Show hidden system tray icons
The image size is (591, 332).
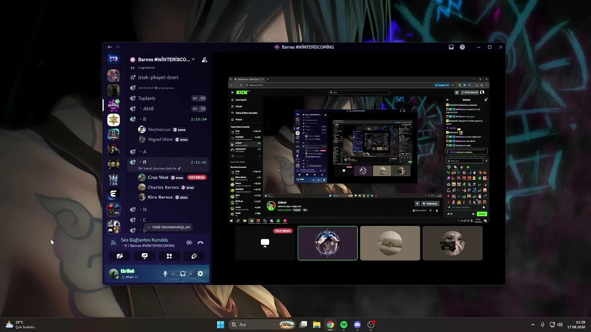532,325
